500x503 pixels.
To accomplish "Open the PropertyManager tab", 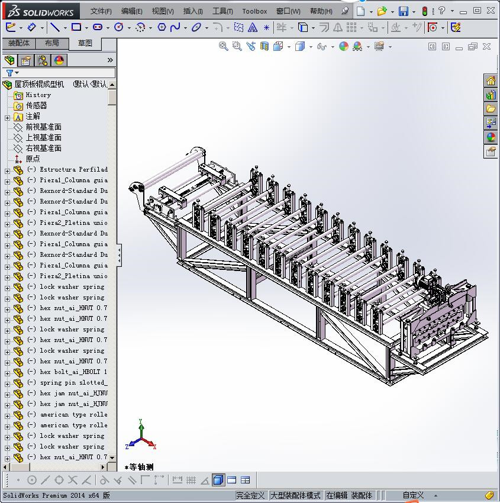I will point(26,60).
